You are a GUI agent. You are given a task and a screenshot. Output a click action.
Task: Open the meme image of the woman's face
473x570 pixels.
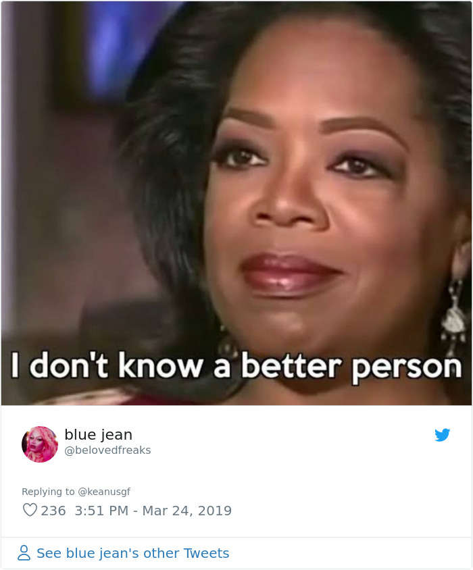coord(236,203)
